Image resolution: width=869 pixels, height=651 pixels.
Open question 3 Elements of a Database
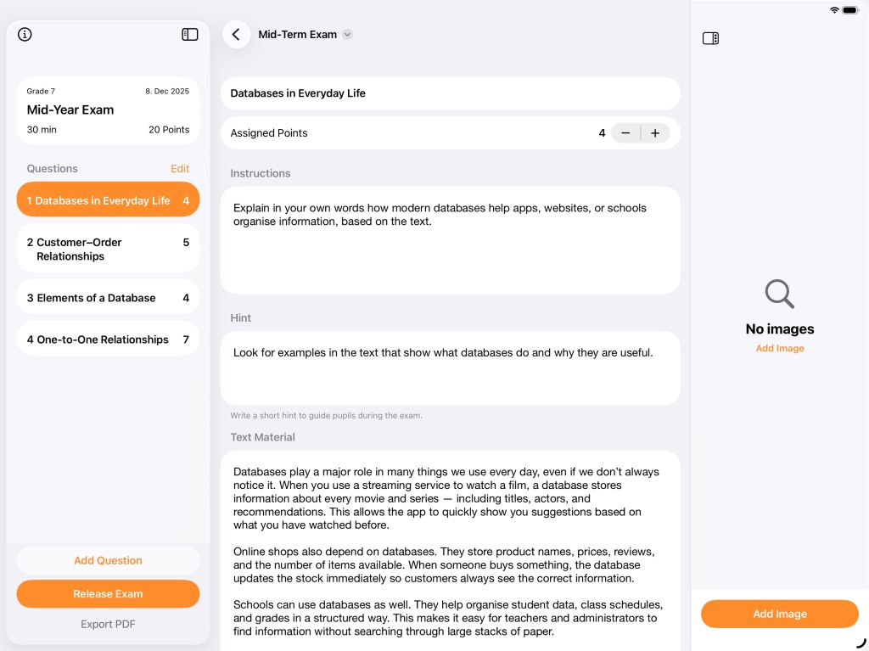(108, 298)
